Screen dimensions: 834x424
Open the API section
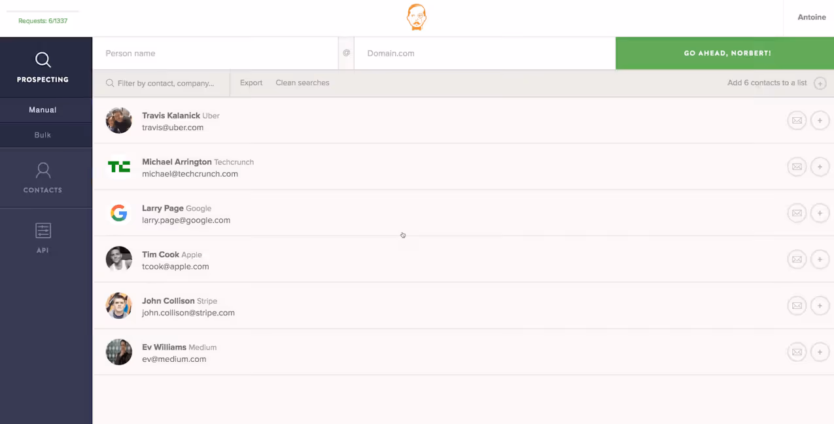43,238
